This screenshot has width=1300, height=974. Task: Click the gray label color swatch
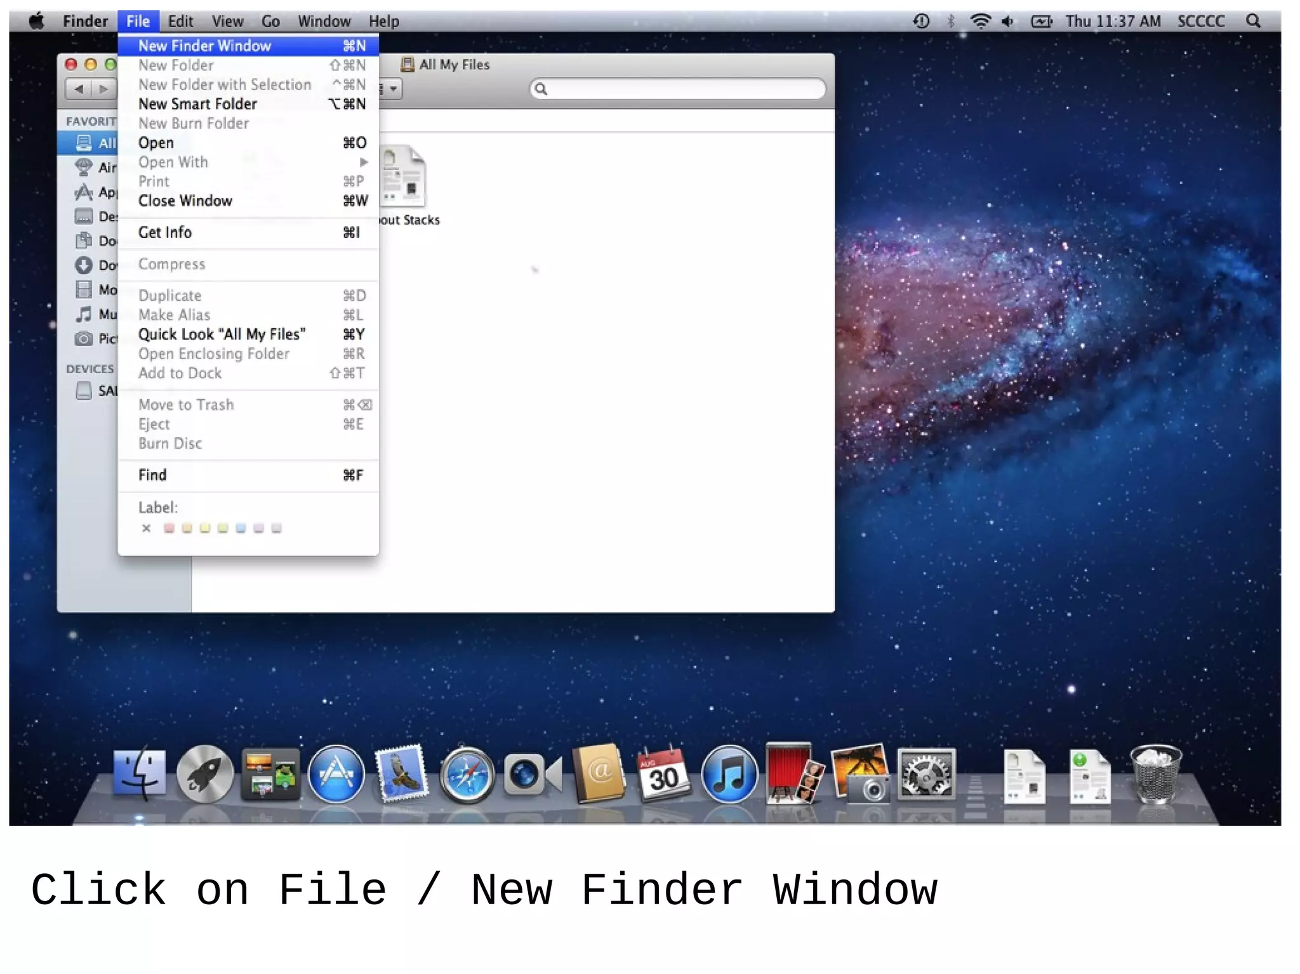(276, 528)
